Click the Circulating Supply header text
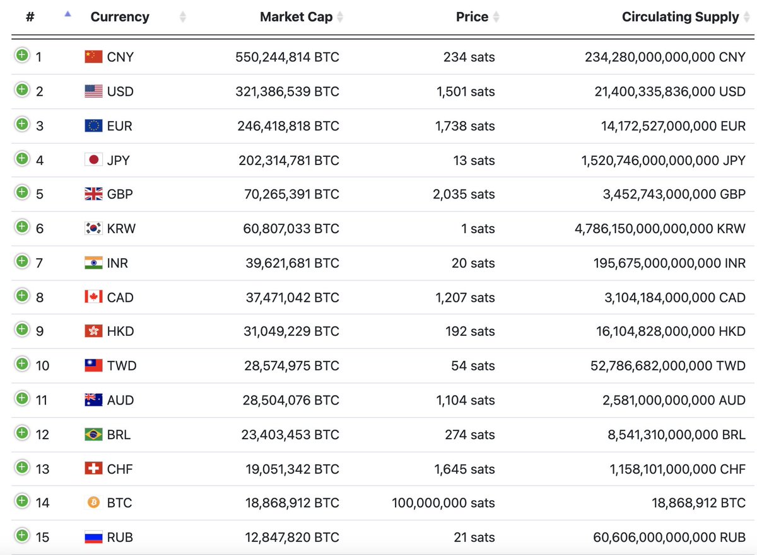 pyautogui.click(x=680, y=17)
